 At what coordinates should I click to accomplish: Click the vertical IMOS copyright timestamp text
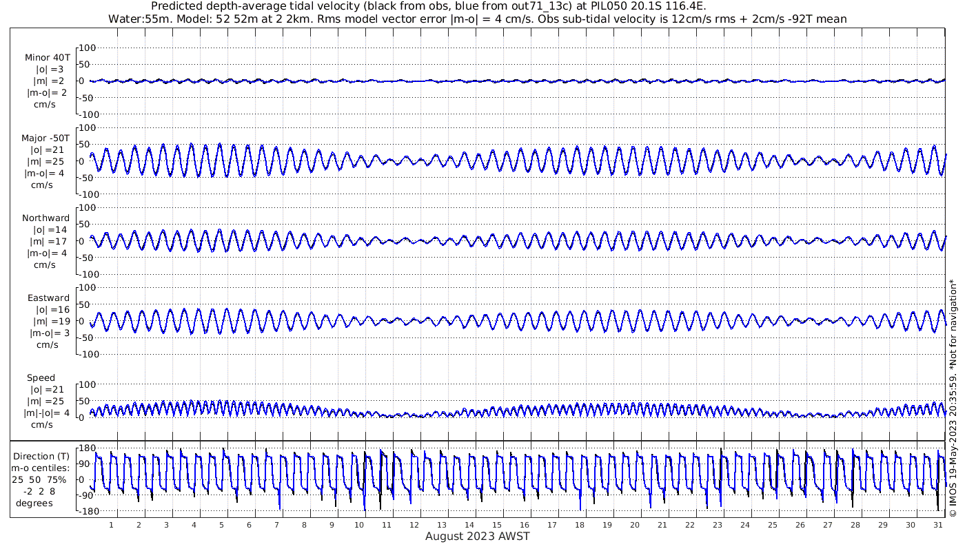coord(954,398)
